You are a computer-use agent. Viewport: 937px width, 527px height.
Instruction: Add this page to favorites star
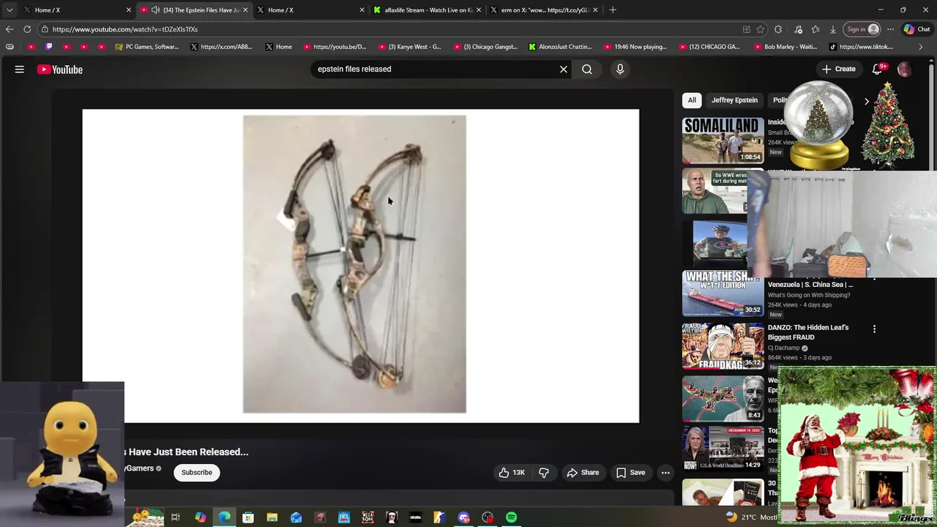761,29
